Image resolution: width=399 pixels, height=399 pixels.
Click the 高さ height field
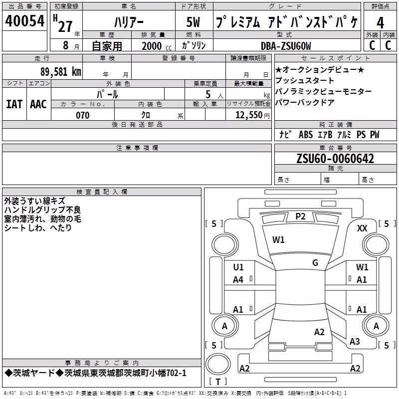[x=378, y=180]
